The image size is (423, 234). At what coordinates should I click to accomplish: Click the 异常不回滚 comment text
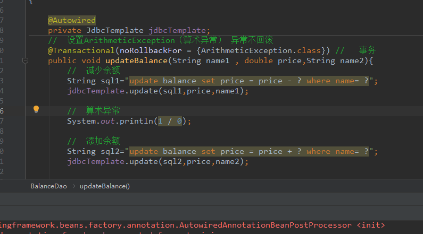(x=252, y=40)
